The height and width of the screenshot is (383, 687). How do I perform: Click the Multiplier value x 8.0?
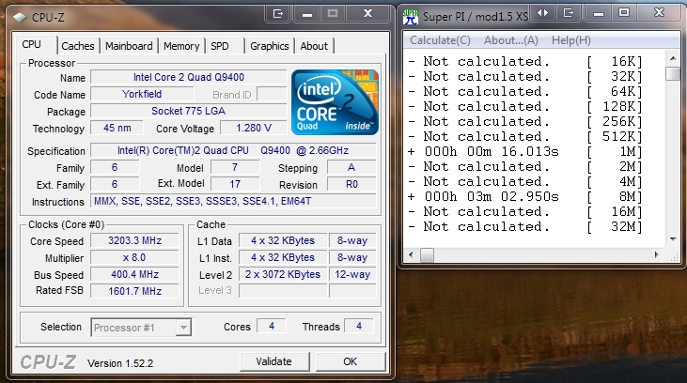[135, 258]
